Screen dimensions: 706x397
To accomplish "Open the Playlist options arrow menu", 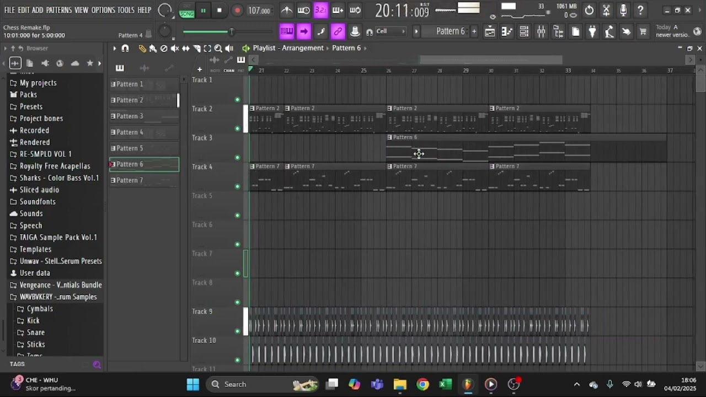I will pyautogui.click(x=114, y=49).
